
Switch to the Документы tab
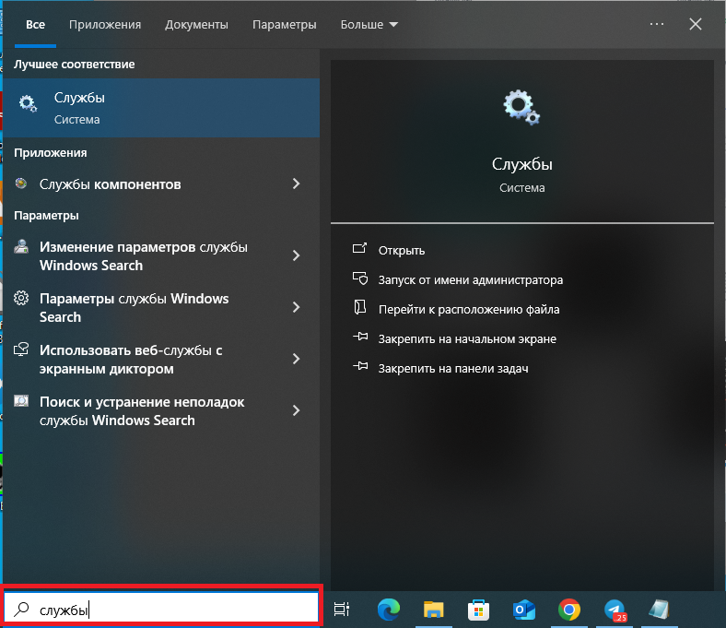[x=196, y=25]
